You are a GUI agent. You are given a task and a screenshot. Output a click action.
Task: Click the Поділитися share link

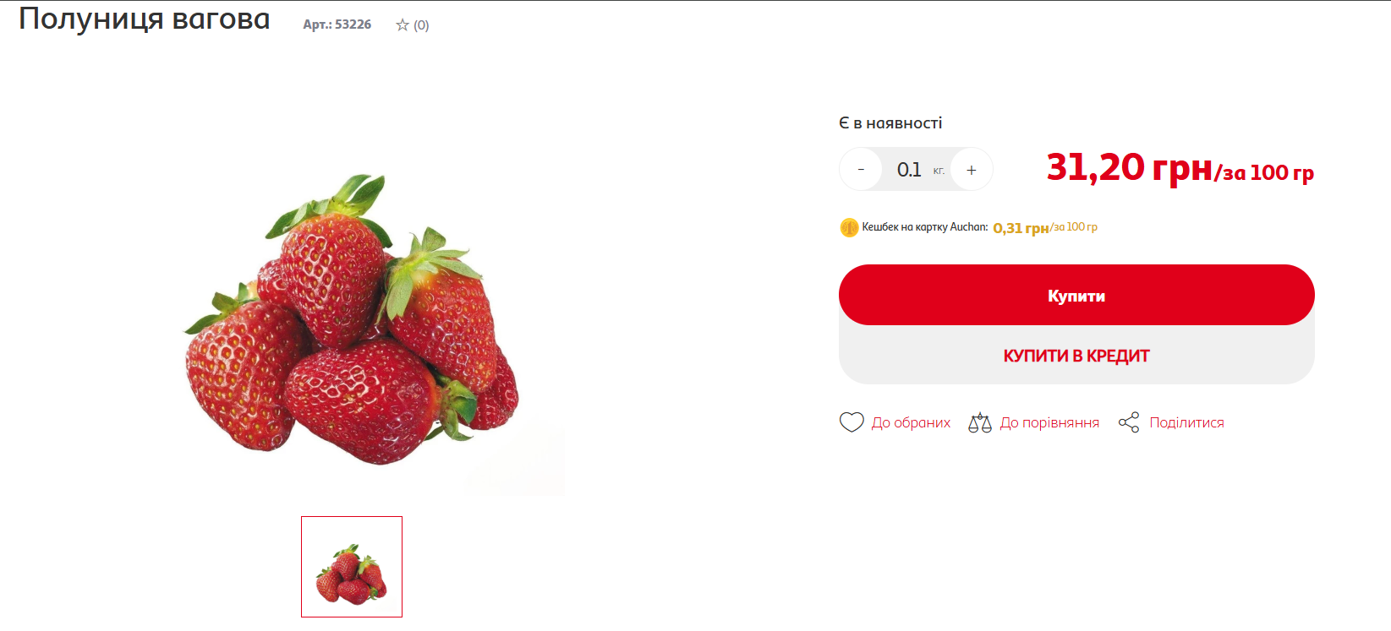click(x=1186, y=422)
